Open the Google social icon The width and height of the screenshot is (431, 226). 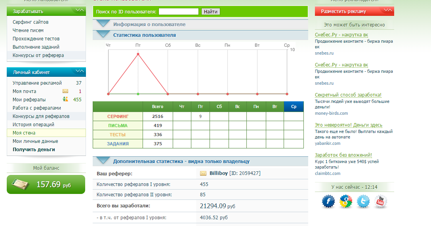coord(346,201)
